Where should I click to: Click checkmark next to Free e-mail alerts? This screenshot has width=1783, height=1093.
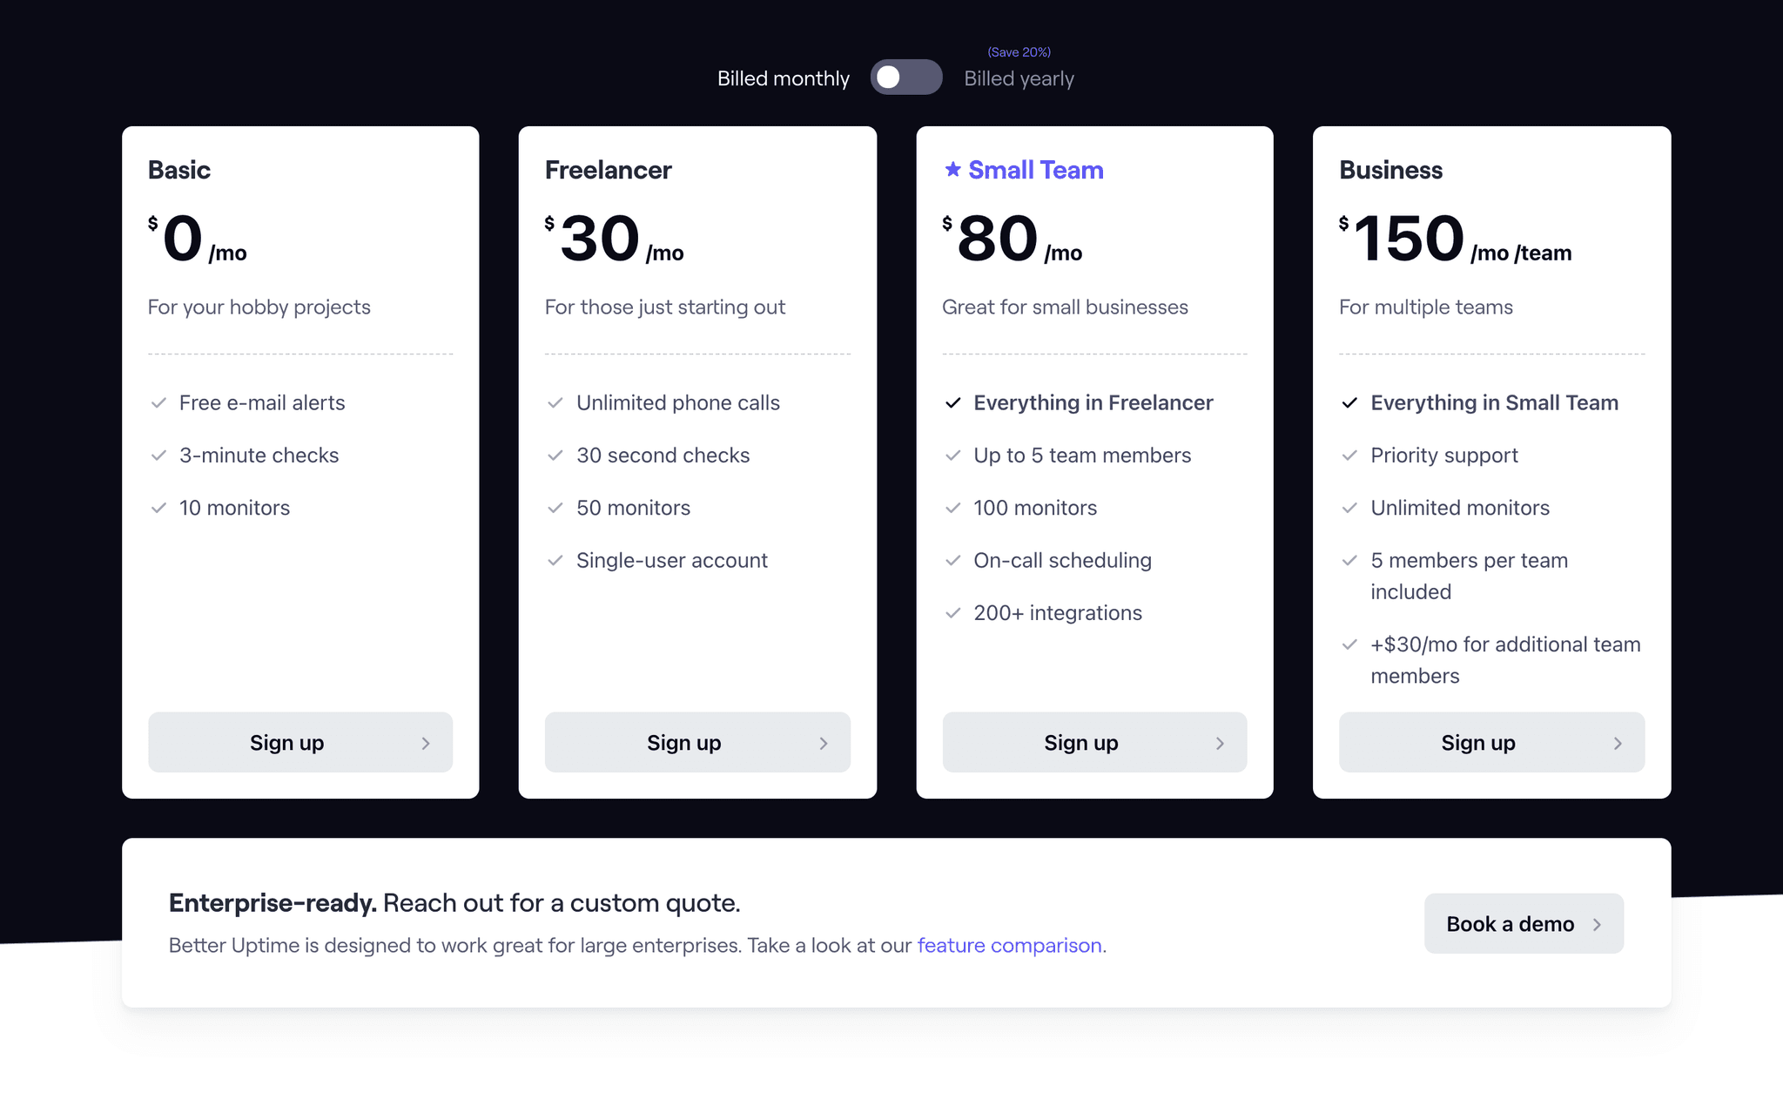pyautogui.click(x=158, y=402)
